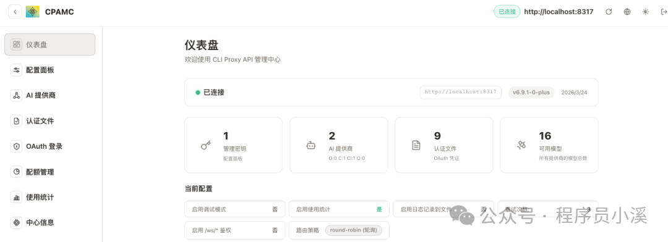Click the CPAMC logo image

(x=32, y=12)
